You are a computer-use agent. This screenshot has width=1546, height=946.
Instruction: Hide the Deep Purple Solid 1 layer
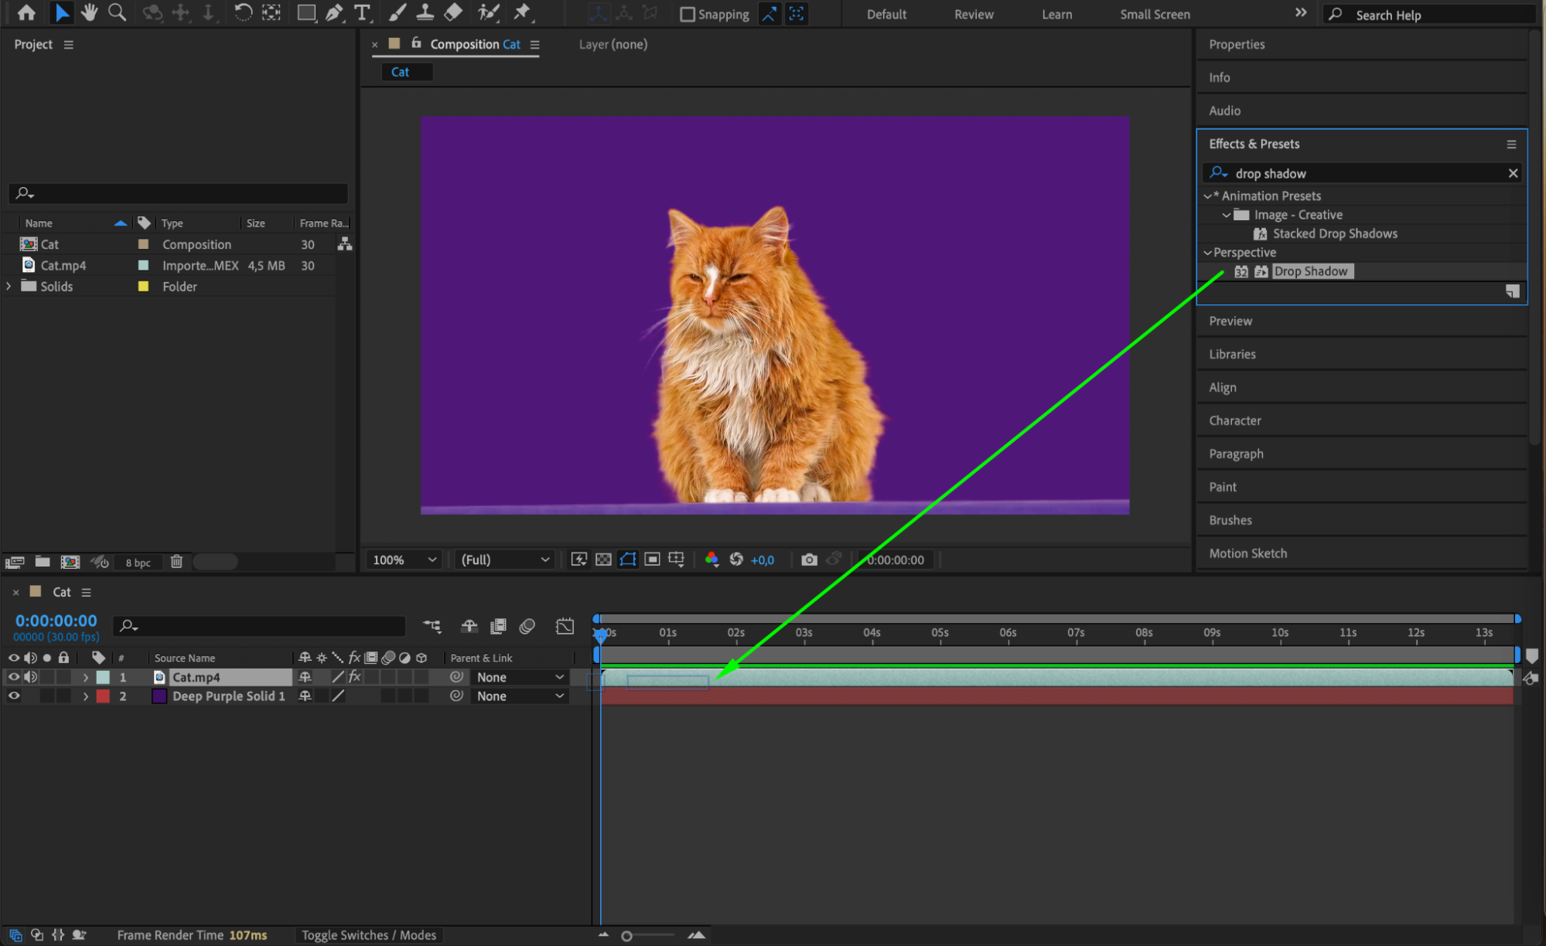[14, 696]
